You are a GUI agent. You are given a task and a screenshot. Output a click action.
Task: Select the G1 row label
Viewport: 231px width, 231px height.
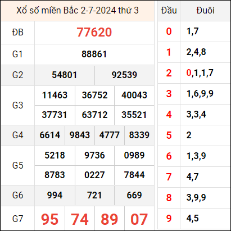(x=17, y=54)
